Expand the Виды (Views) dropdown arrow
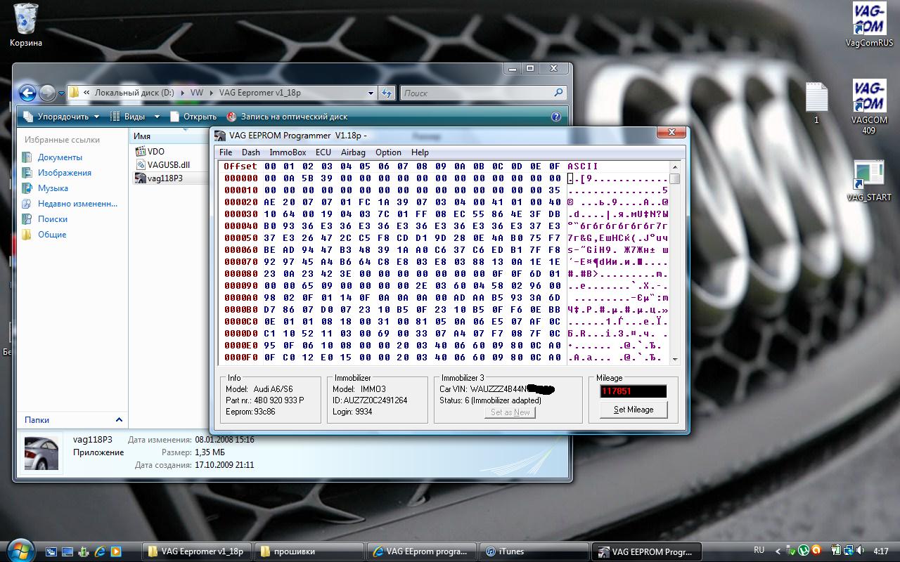Screen dimensions: 900x562 point(157,117)
